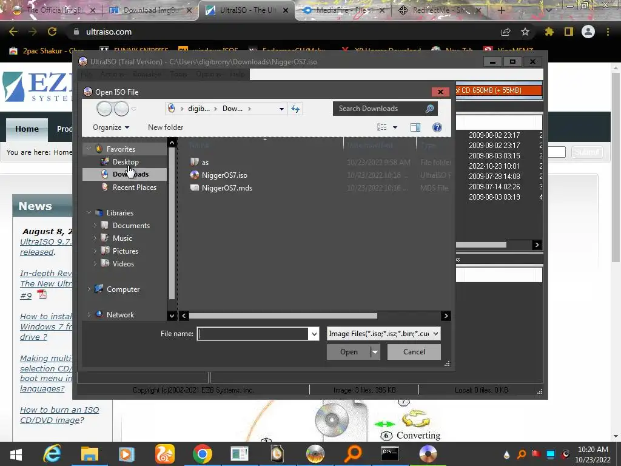
Task: Launch Internet Explorer from taskbar
Action: pyautogui.click(x=52, y=454)
